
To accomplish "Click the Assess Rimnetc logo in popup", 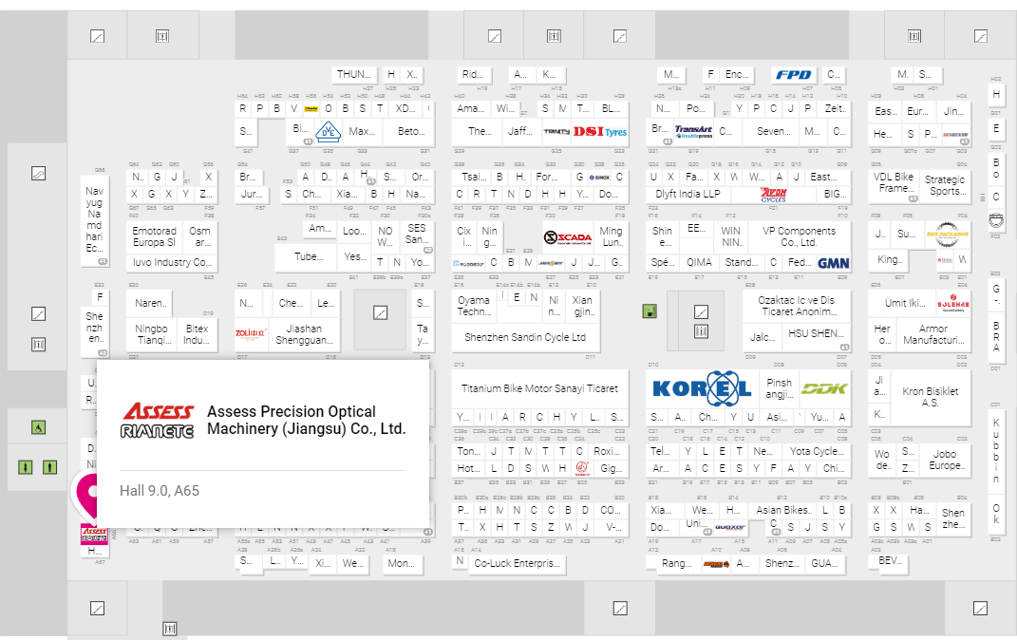I will click(x=158, y=421).
